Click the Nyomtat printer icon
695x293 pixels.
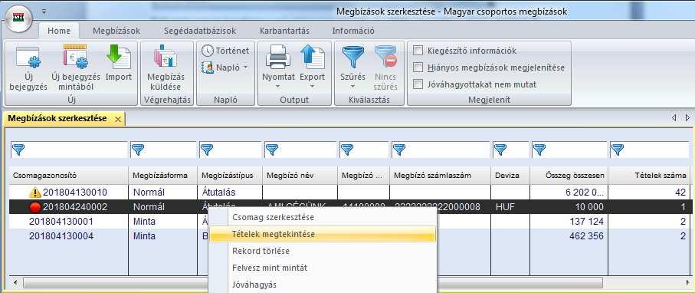click(278, 58)
